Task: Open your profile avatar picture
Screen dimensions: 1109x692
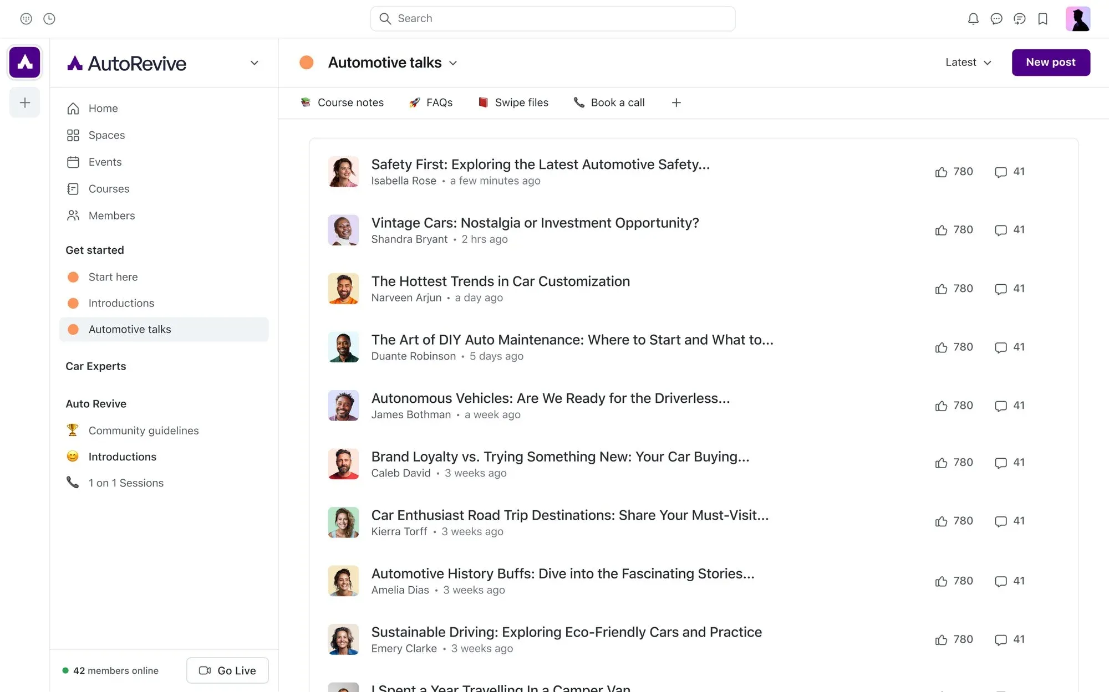Action: coord(1078,18)
